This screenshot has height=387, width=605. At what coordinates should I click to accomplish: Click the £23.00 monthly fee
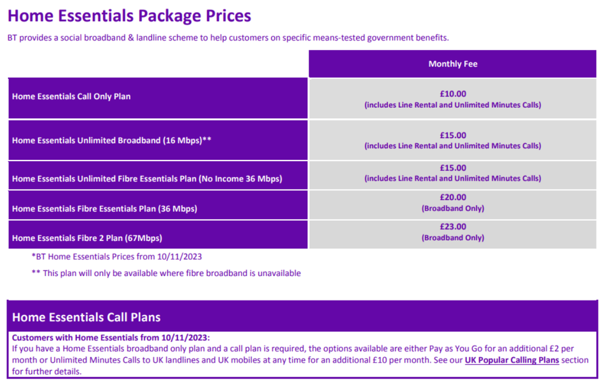click(x=452, y=227)
